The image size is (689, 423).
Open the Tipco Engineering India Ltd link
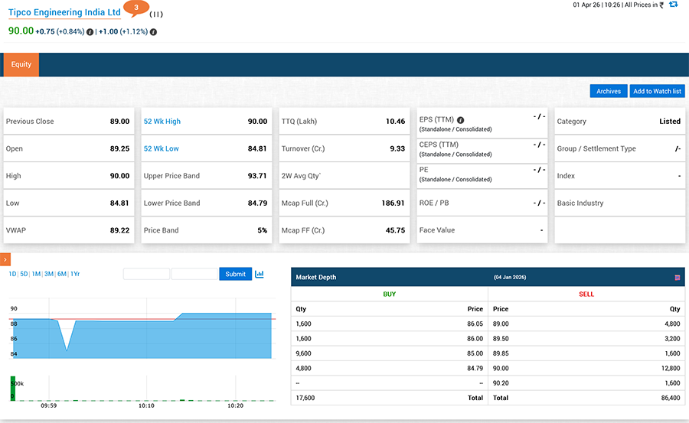point(64,12)
